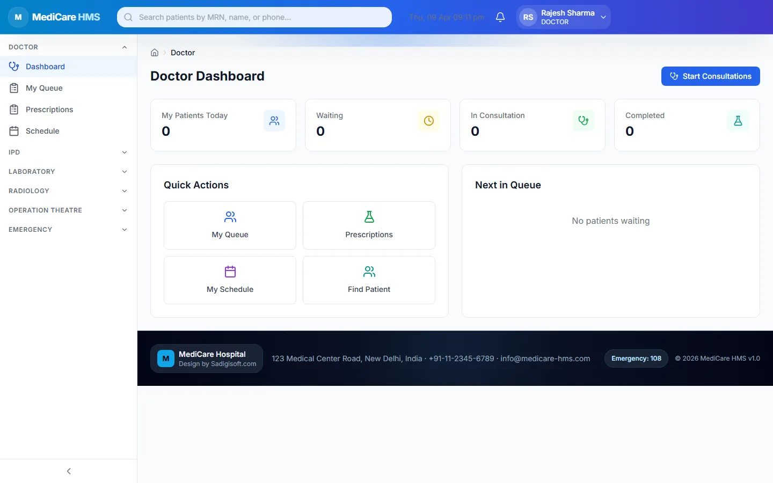
Task: Open Schedule in the sidebar
Action: click(68, 131)
